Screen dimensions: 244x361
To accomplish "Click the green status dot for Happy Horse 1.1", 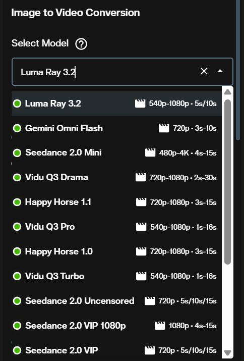I will point(17,202).
